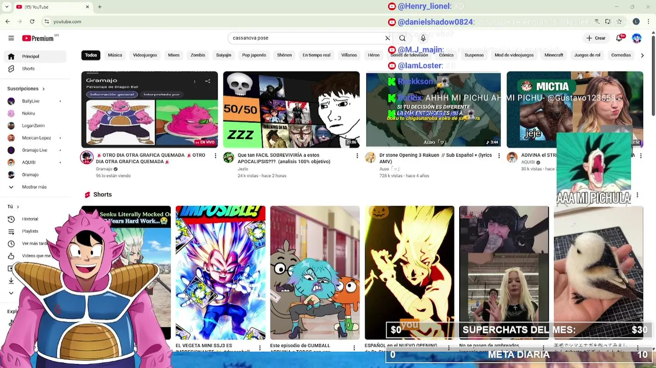Select the Mixes filter chip
The height and width of the screenshot is (368, 656).
pyautogui.click(x=173, y=55)
